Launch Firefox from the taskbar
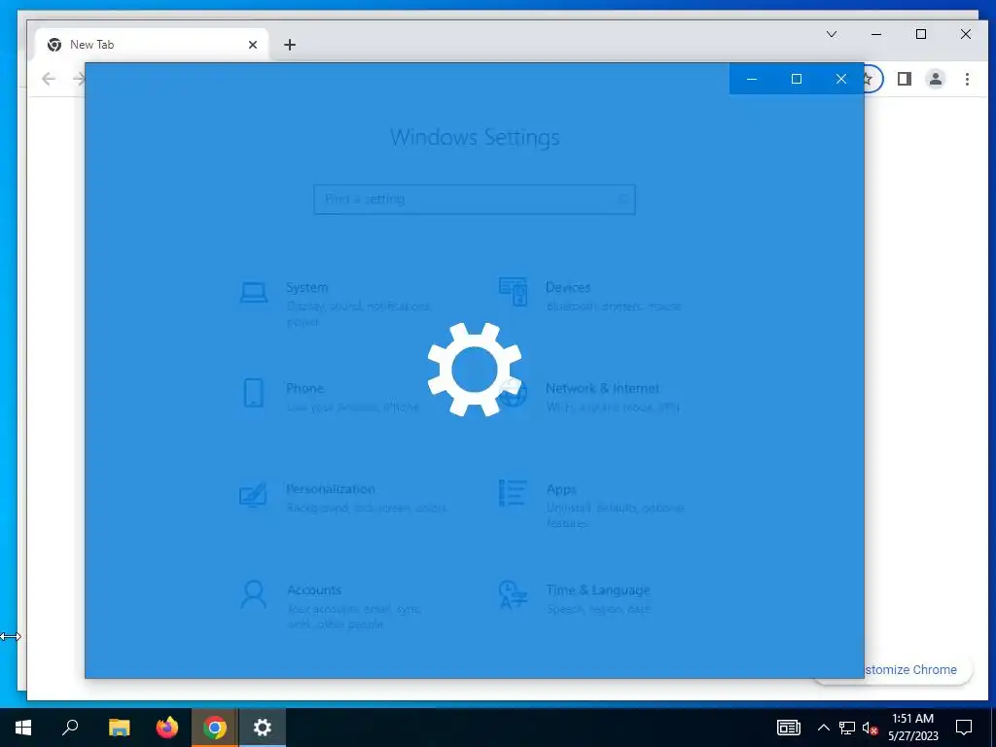Viewport: 996px width, 747px height. tap(167, 728)
